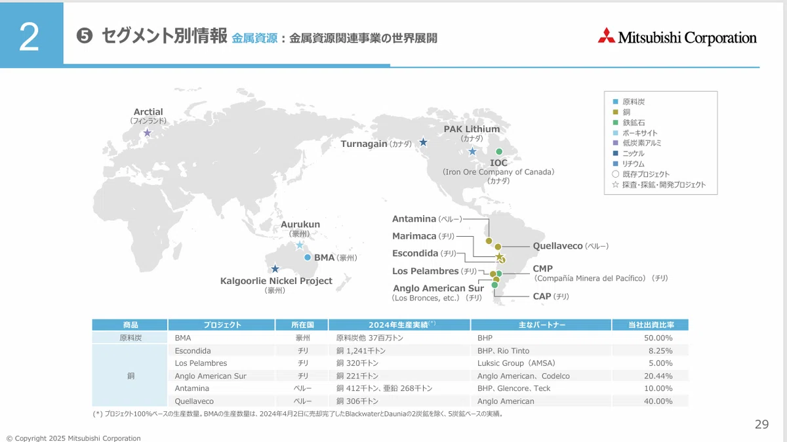The height and width of the screenshot is (442, 787).
Task: Click the Los Pelambres map label
Action: [x=426, y=271]
